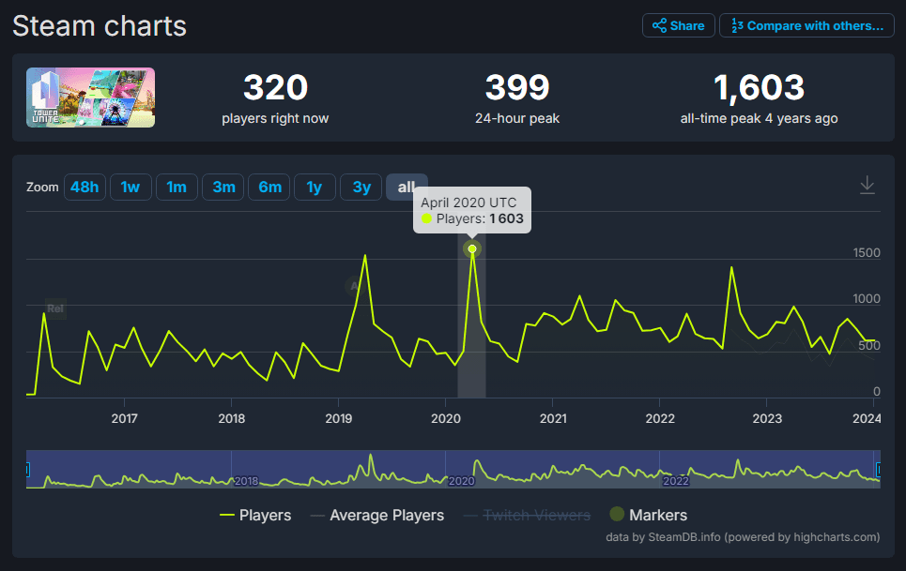Choose the all zoom option
Viewport: 906px width, 571px height.
coord(407,187)
